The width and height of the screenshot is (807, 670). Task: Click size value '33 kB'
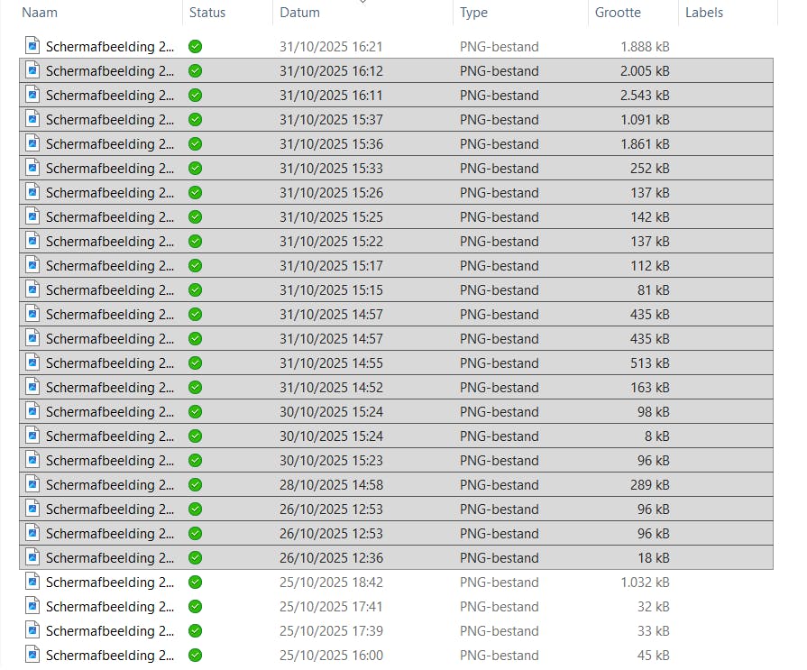[x=654, y=631]
